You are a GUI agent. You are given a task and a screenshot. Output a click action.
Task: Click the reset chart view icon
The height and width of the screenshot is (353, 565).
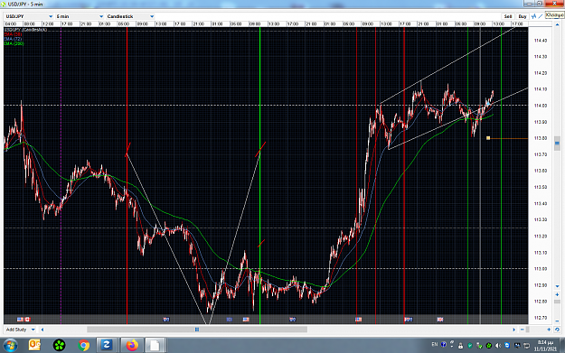tap(557, 330)
